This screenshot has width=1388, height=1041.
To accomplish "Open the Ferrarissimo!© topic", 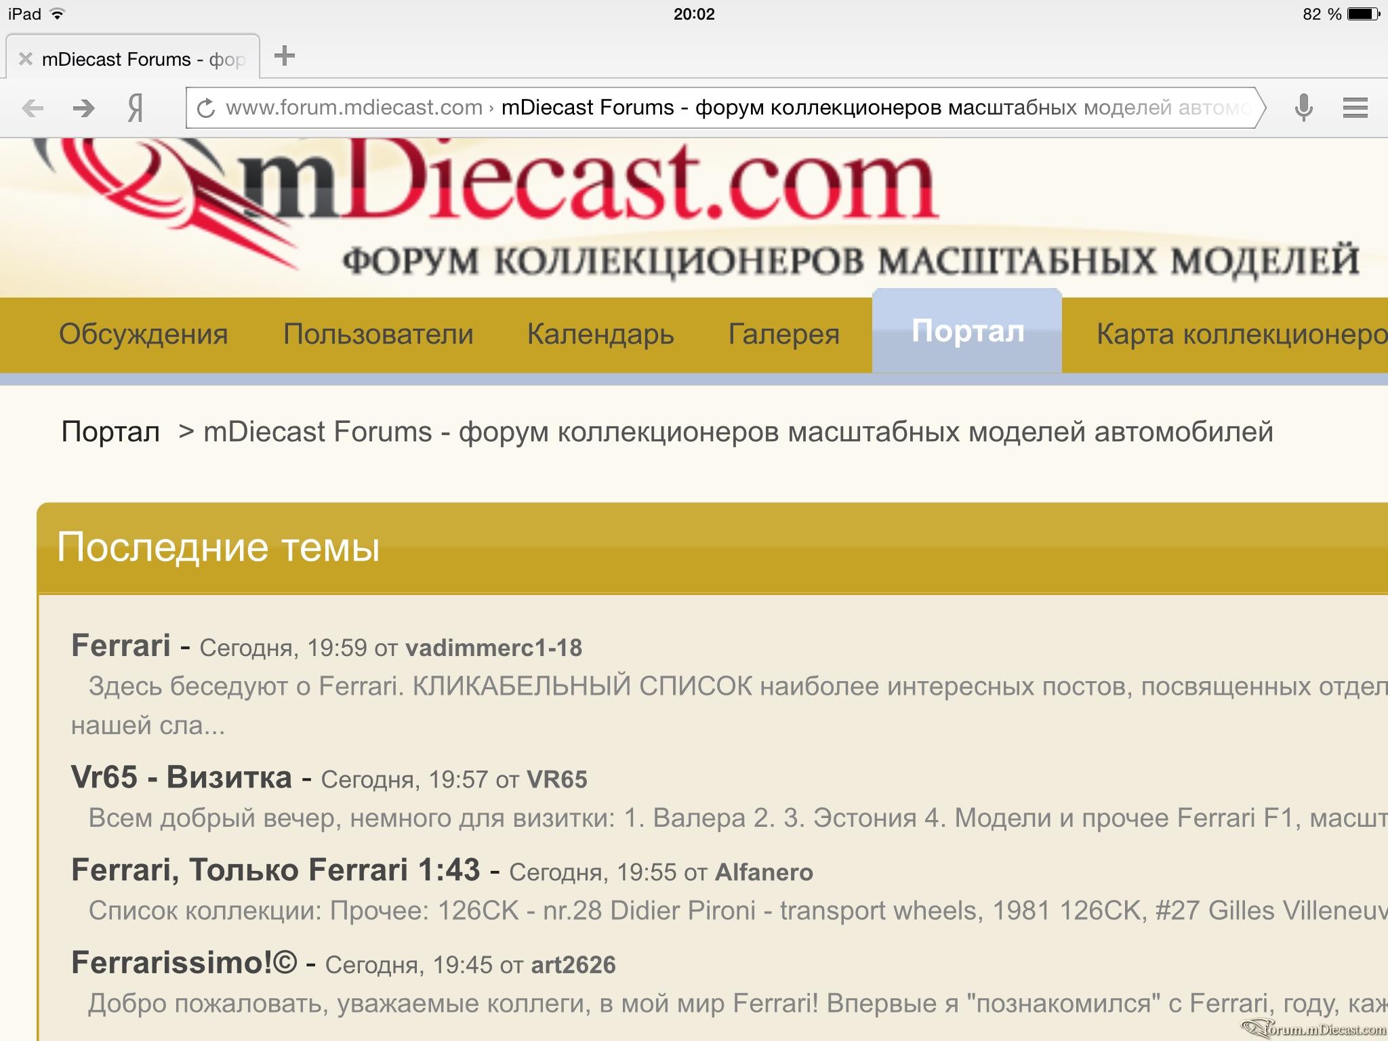I will pos(184,962).
